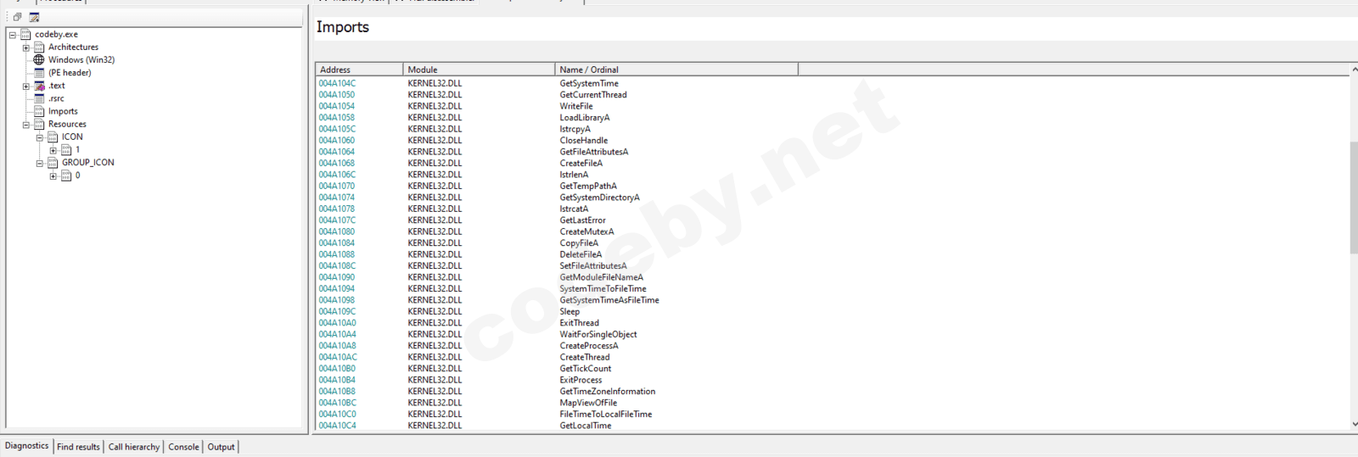Screen dimensions: 1358x457
Task: Open the Output tab
Action: [221, 447]
